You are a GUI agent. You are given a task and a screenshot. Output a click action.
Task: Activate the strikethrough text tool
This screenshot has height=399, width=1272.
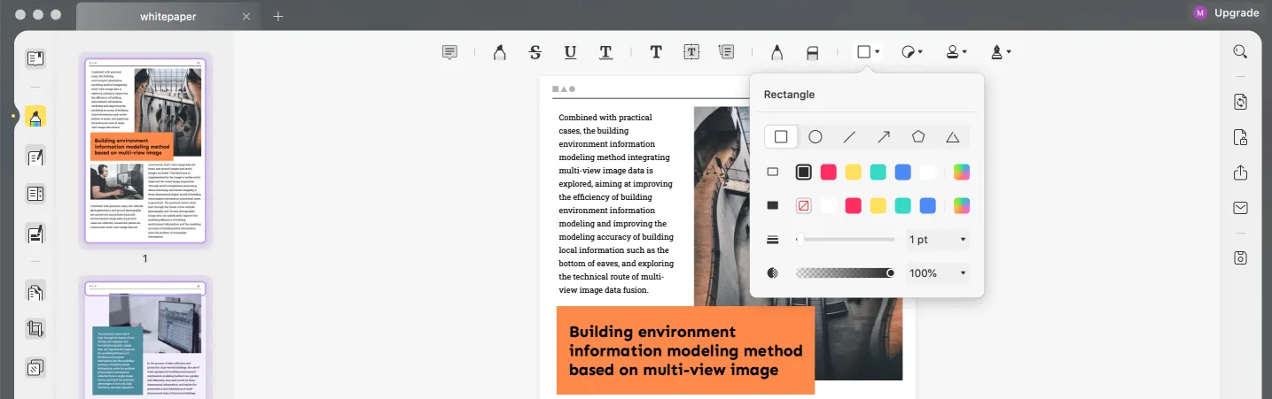click(535, 52)
